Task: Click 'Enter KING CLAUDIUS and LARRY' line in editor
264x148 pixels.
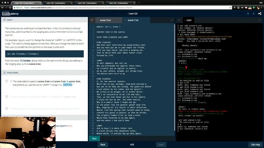Action: coord(112,37)
